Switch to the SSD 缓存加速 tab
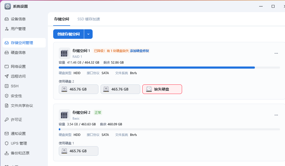 pos(89,19)
